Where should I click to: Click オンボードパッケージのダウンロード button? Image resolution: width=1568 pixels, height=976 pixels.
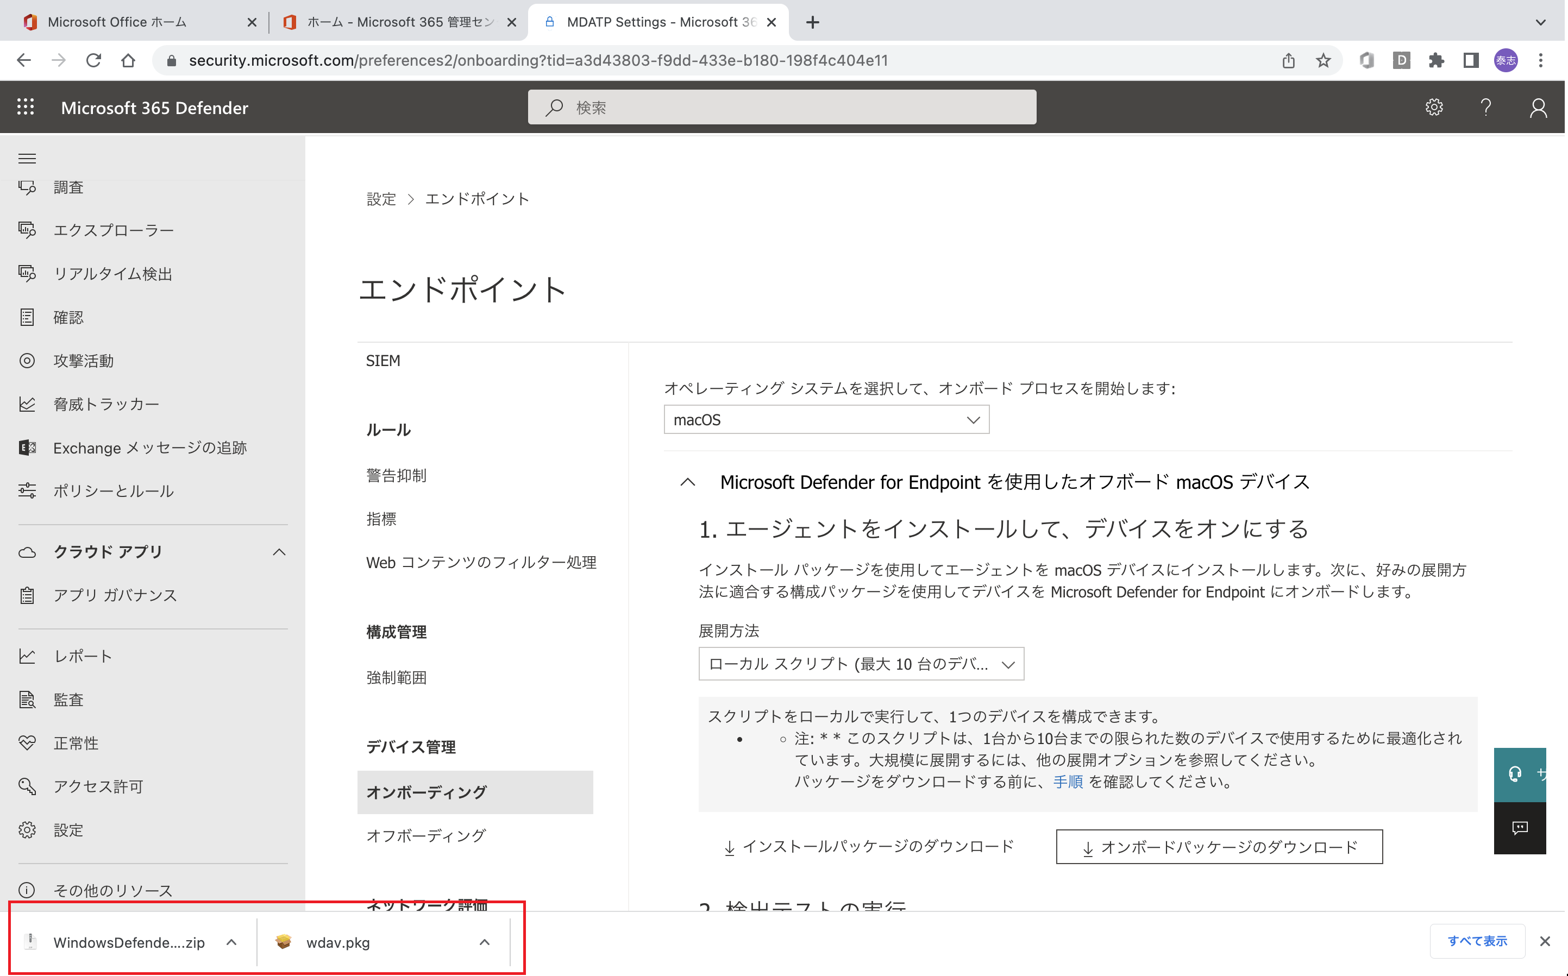pos(1219,846)
